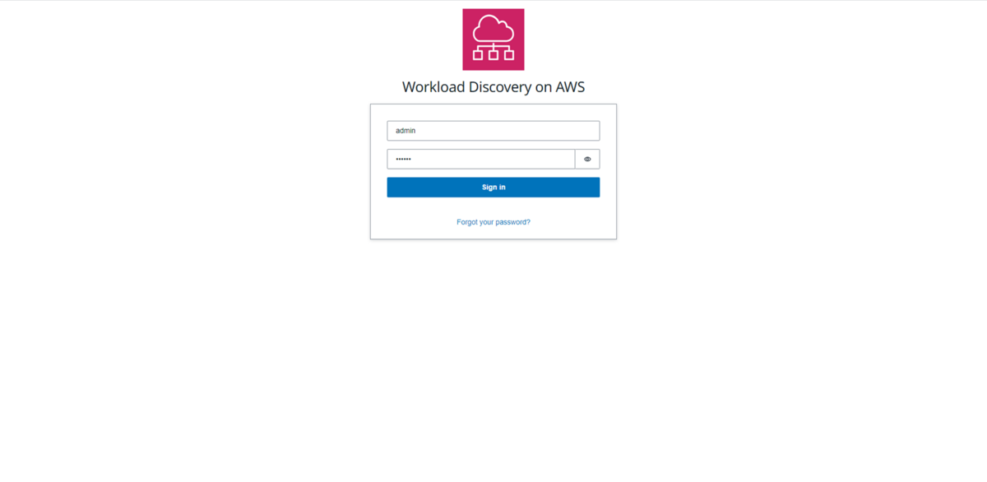Show password with the eye icon
Screen dimensions: 987x482
click(x=587, y=159)
